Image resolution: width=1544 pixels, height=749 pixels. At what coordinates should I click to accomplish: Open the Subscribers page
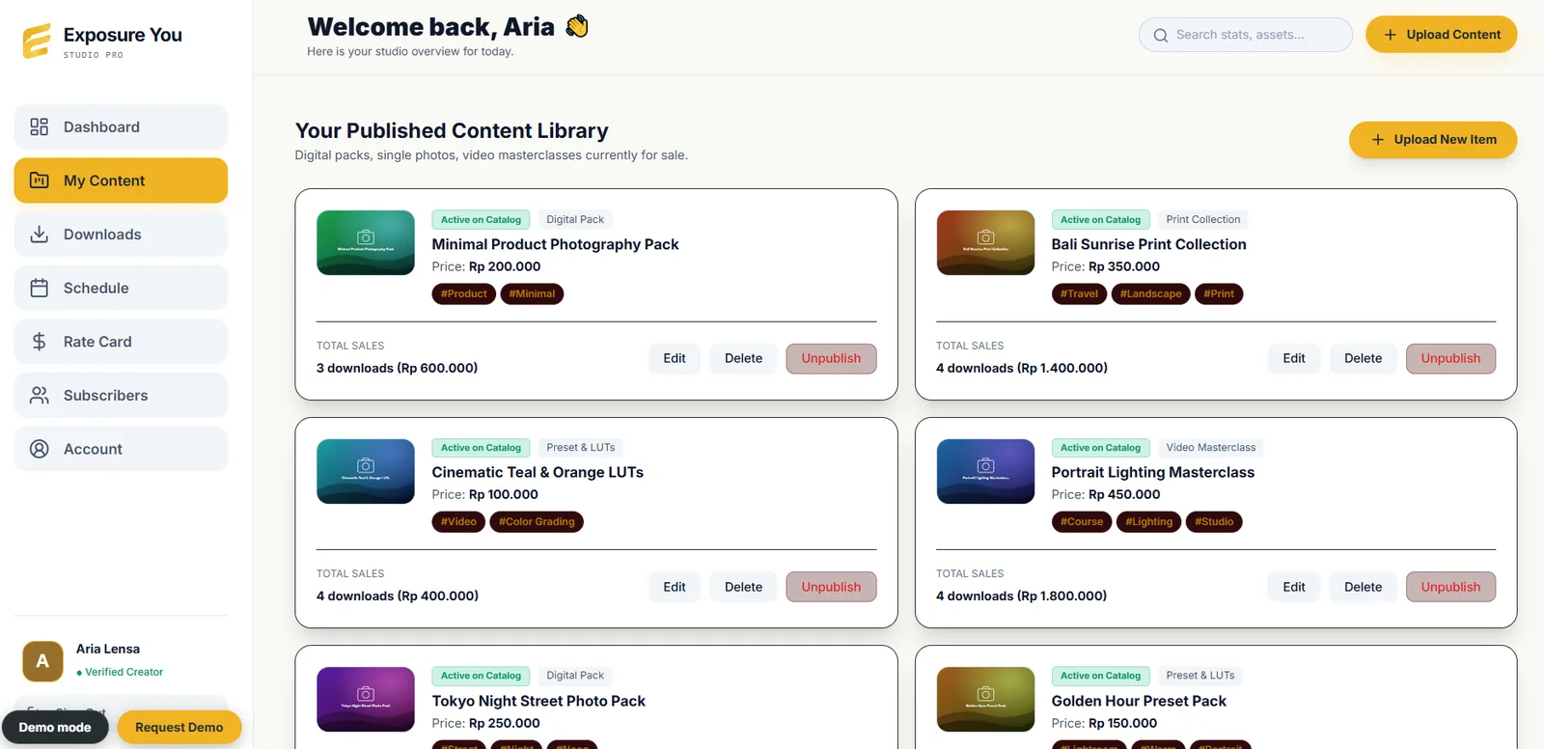tap(121, 395)
